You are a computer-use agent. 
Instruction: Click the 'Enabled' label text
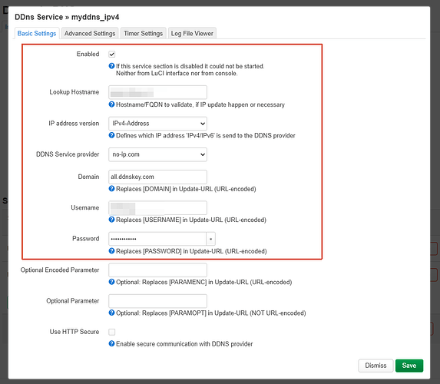coord(88,54)
